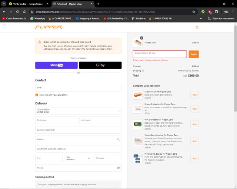Click the page vertical scrollbar
This screenshot has height=189, width=237.
(x=236, y=69)
